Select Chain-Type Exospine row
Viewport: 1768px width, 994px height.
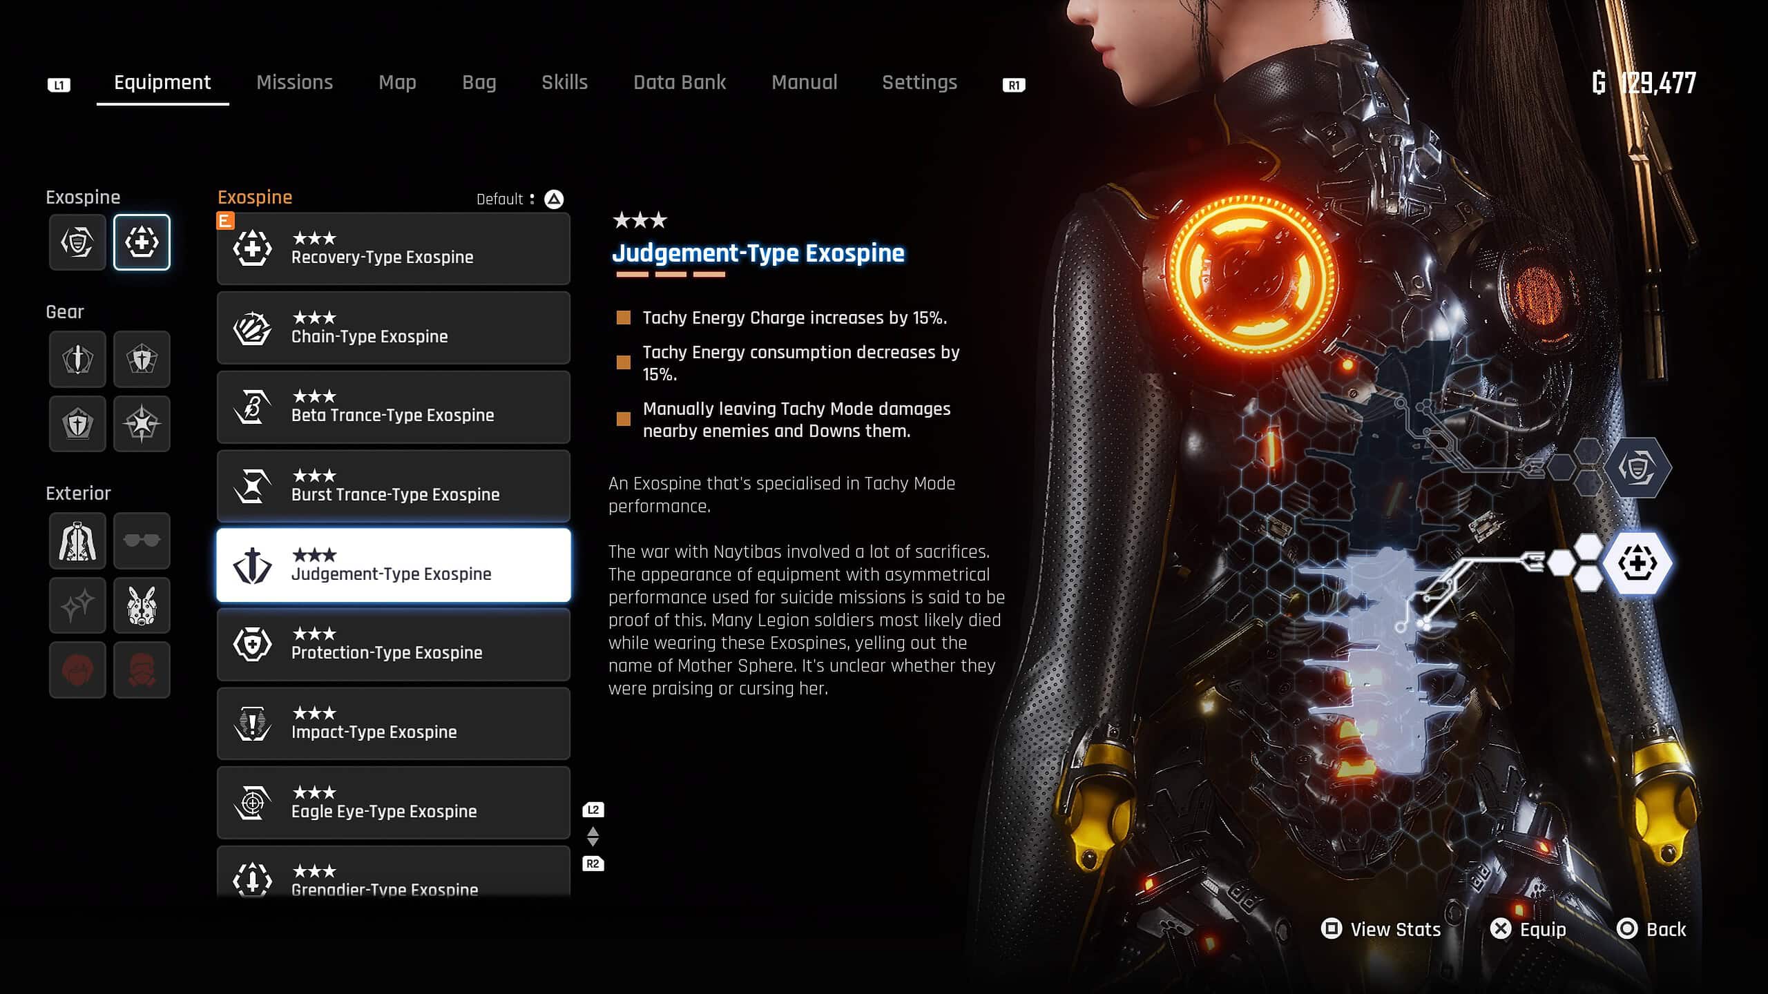[x=394, y=328]
